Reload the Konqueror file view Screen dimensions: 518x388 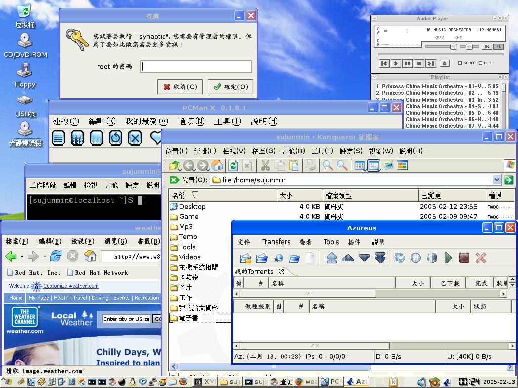pos(233,165)
